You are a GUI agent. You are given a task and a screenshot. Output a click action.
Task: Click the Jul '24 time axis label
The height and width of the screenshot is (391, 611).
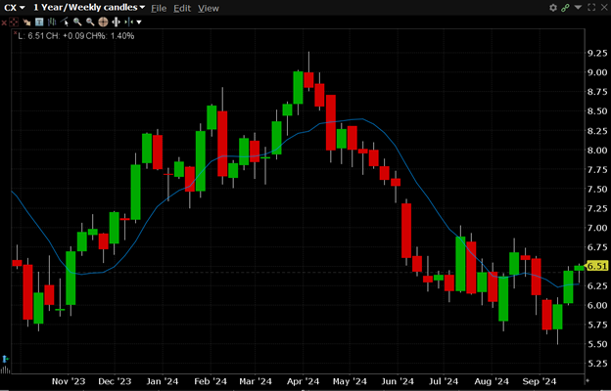pos(444,381)
